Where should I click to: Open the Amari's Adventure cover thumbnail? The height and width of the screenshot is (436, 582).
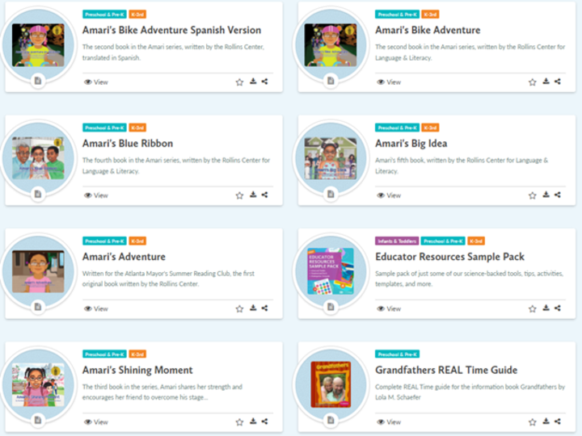[x=38, y=271]
